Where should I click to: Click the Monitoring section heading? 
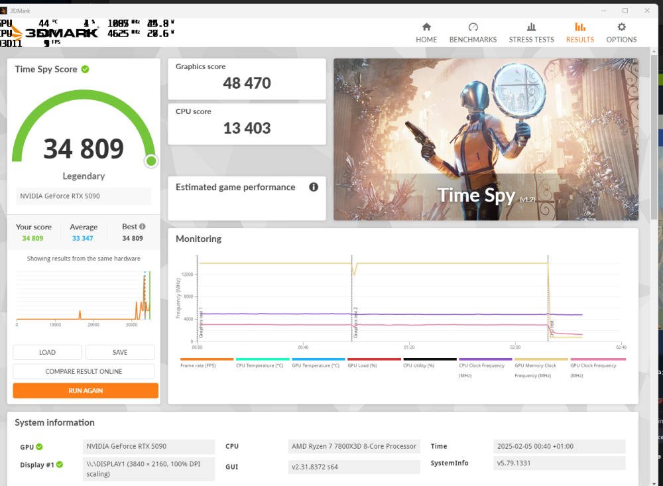[198, 239]
